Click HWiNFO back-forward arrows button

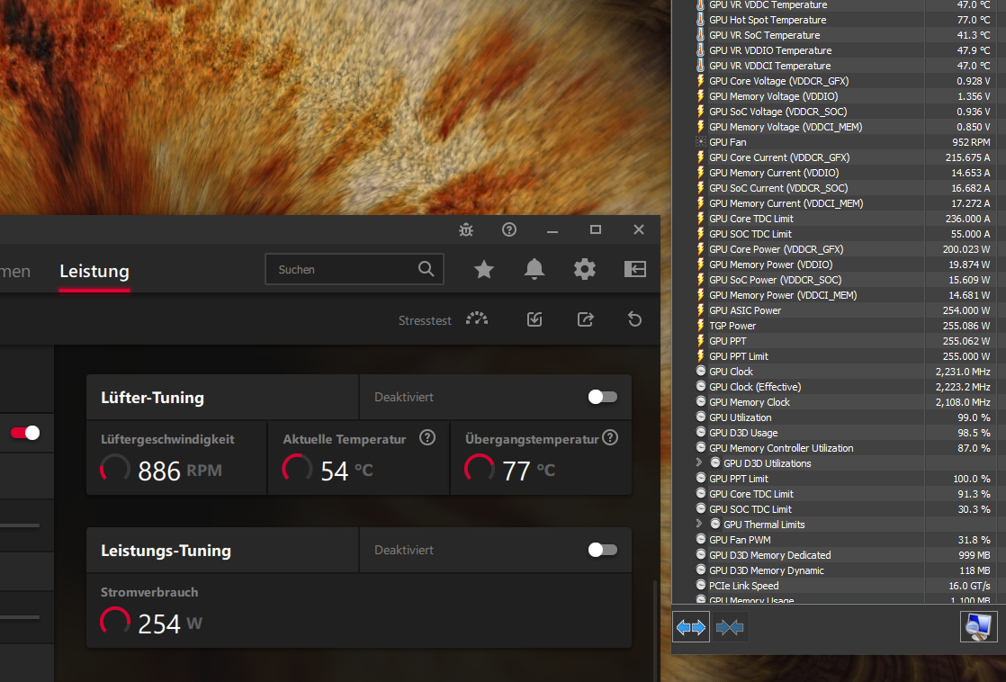[x=690, y=627]
